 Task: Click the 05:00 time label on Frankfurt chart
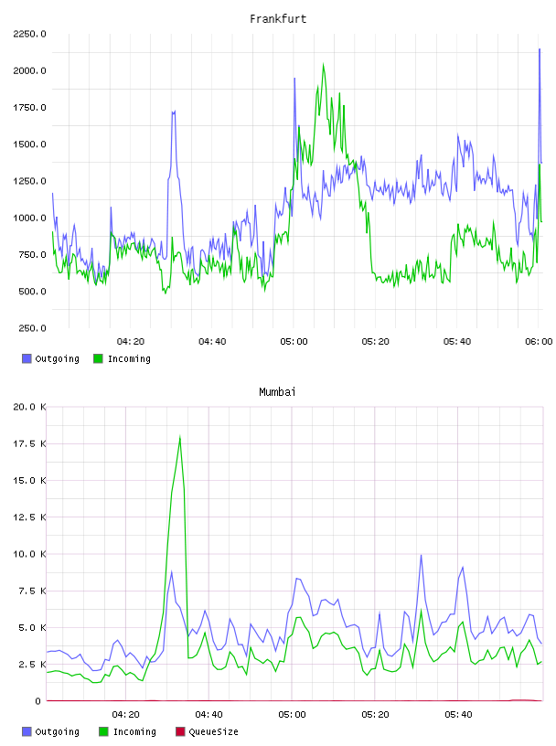(294, 342)
